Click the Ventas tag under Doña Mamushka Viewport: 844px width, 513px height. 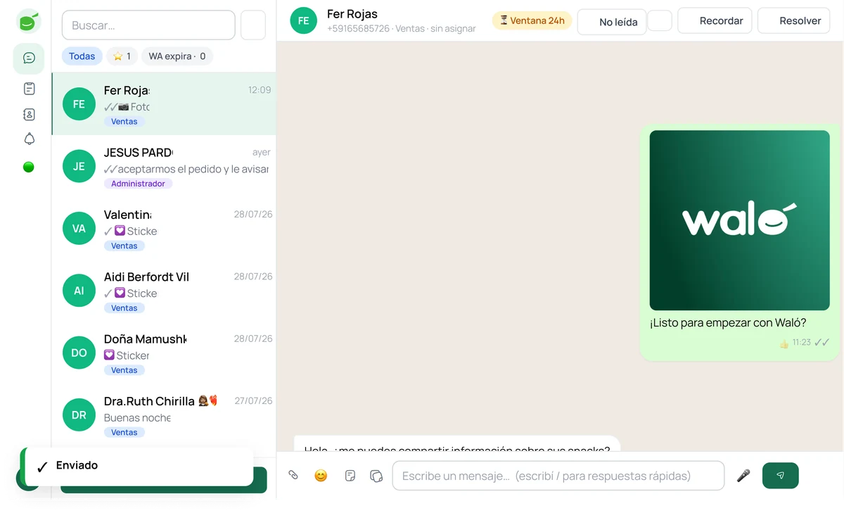tap(124, 370)
